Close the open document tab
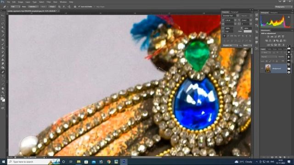Image resolution: width=294 pixels, height=165 pixels. (59, 11)
